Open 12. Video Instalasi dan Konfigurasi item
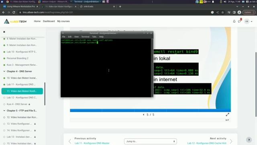This screenshot has width=257, height=145. (x=22, y=117)
